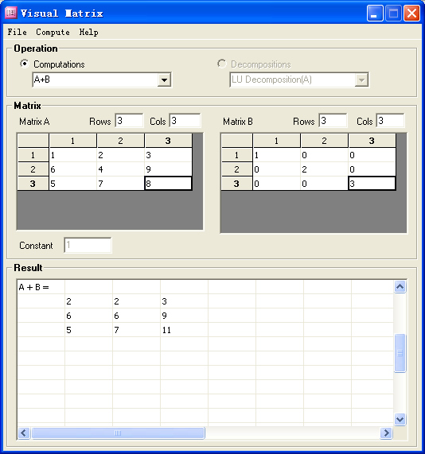
Task: Maximize the Visual Matrix window
Action: [x=393, y=14]
